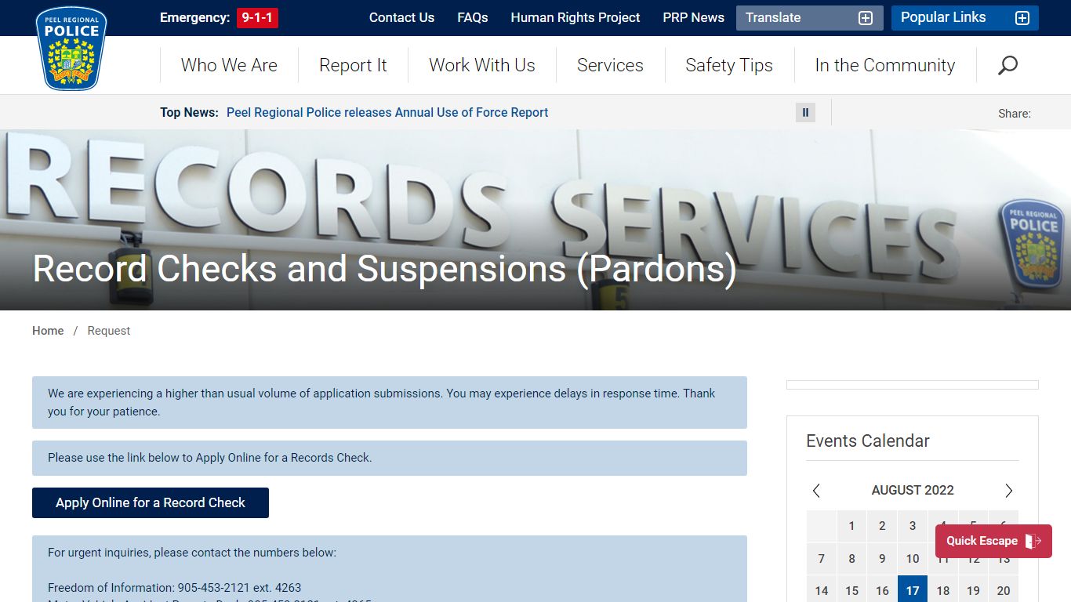Viewport: 1071px width, 602px height.
Task: Click the 9-1-1 emergency badge
Action: [257, 17]
